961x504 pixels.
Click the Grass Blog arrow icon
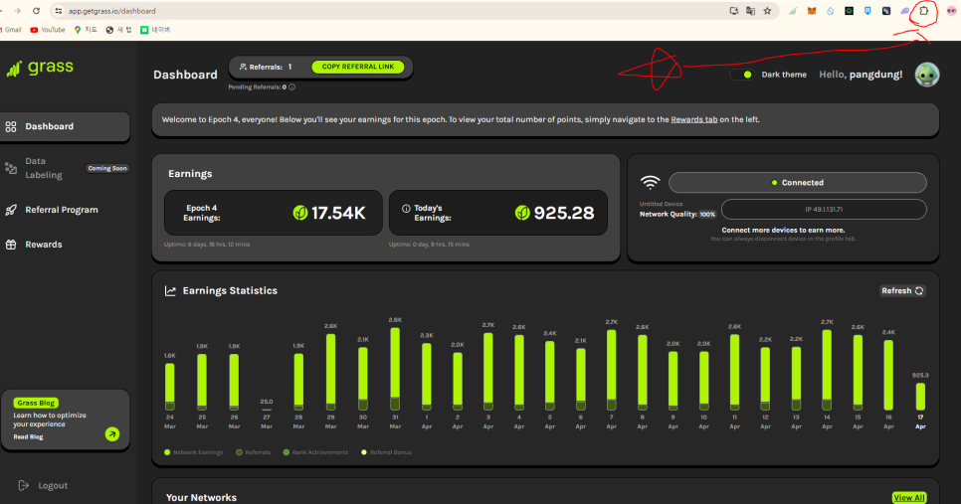tap(112, 434)
